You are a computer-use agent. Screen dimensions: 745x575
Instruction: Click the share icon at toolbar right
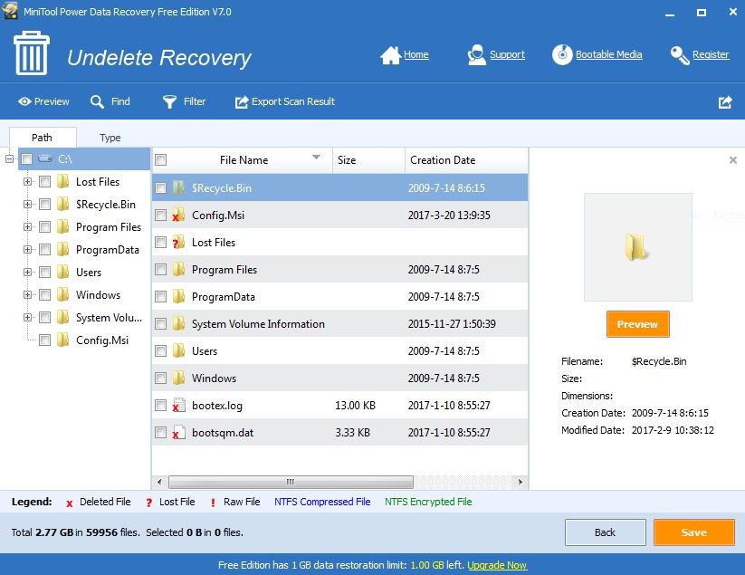(x=725, y=101)
